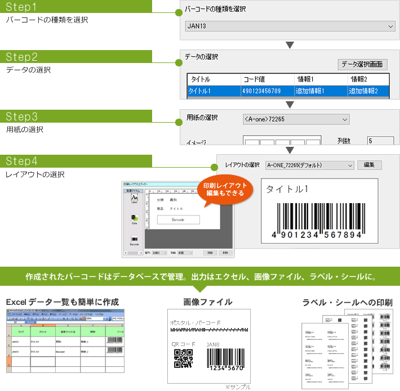
Task: Click the Excel row 7 header highlighted orange
Action: pos(9,361)
